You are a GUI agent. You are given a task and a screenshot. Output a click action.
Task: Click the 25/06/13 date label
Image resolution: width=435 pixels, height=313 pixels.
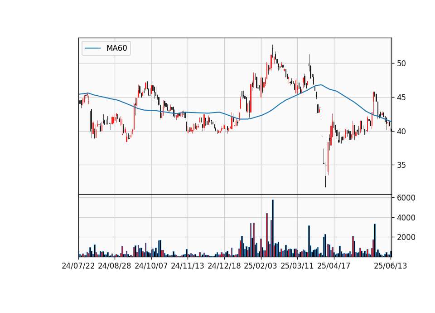[x=390, y=266]
